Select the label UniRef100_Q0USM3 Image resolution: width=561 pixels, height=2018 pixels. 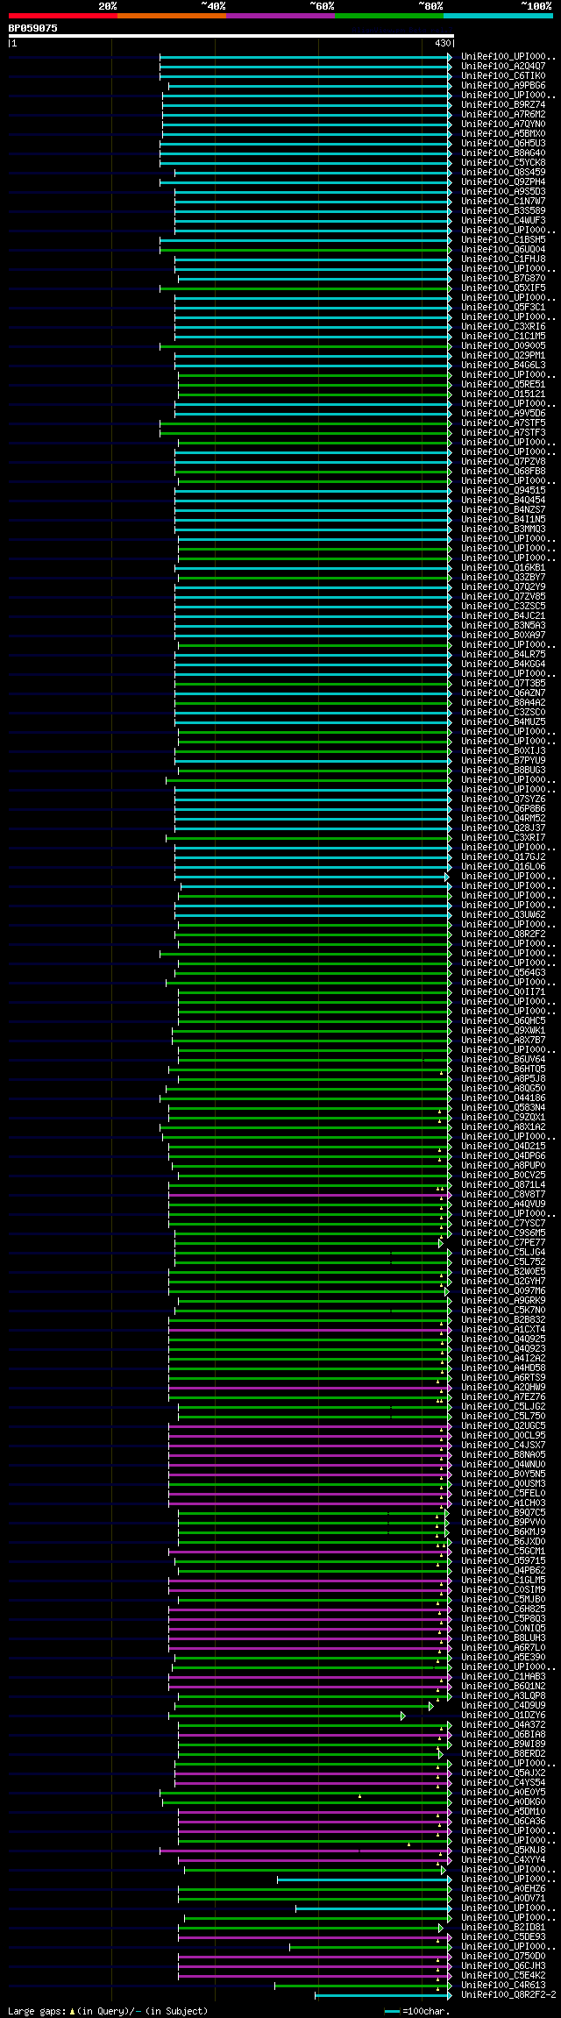(503, 1484)
